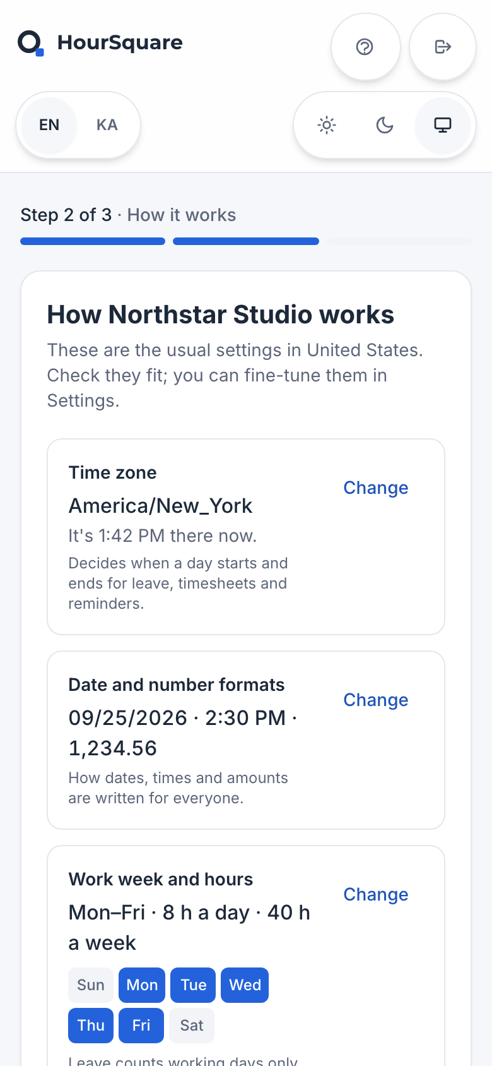492x1066 pixels.
Task: Change Work week and hours
Action: (376, 894)
